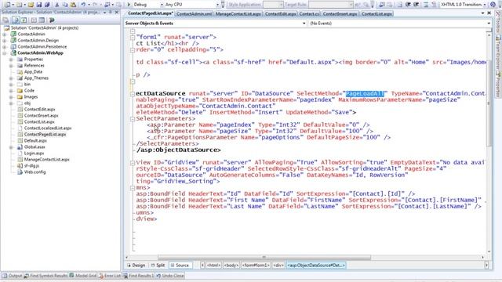
Task: Click the Refresh icon in Solution Explorer toolbar
Action: point(24,20)
